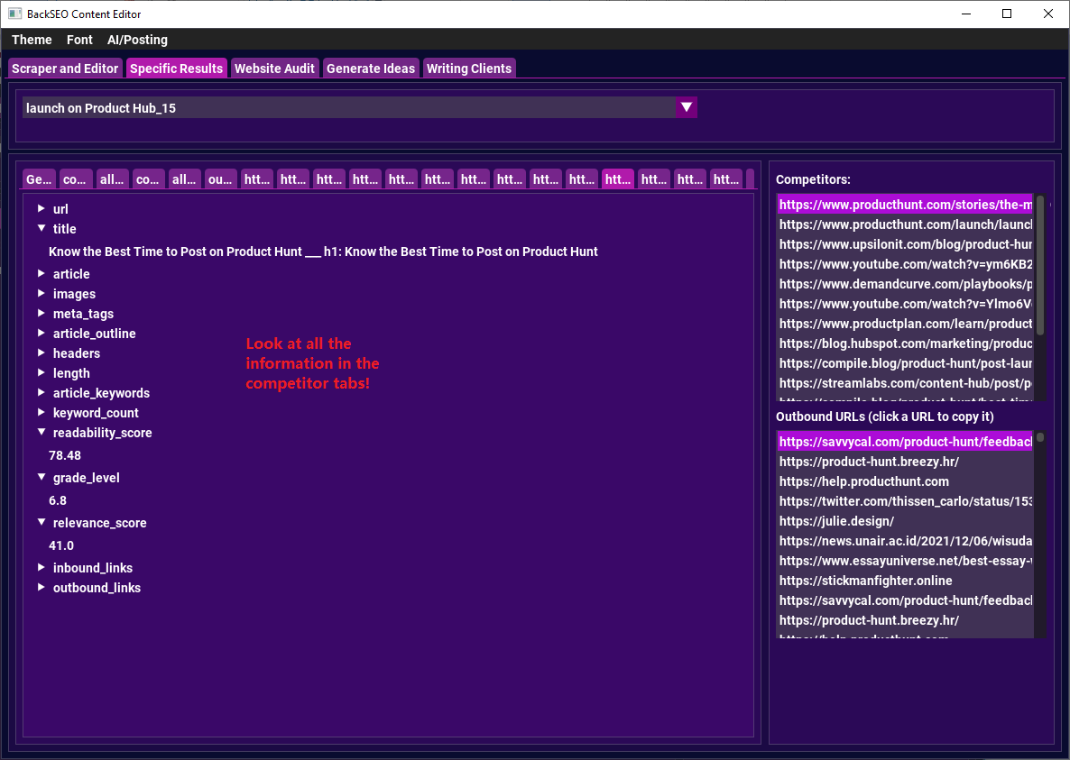Copy the highlighted savvycal.com outbound URL

[905, 442]
